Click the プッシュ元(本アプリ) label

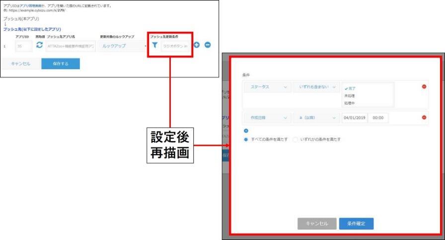pyautogui.click(x=21, y=19)
